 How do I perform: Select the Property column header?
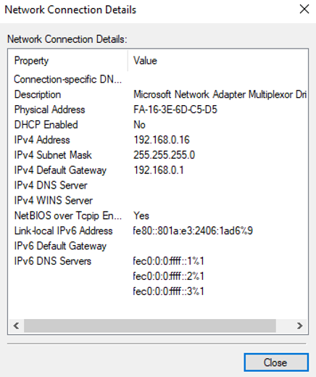coord(67,61)
